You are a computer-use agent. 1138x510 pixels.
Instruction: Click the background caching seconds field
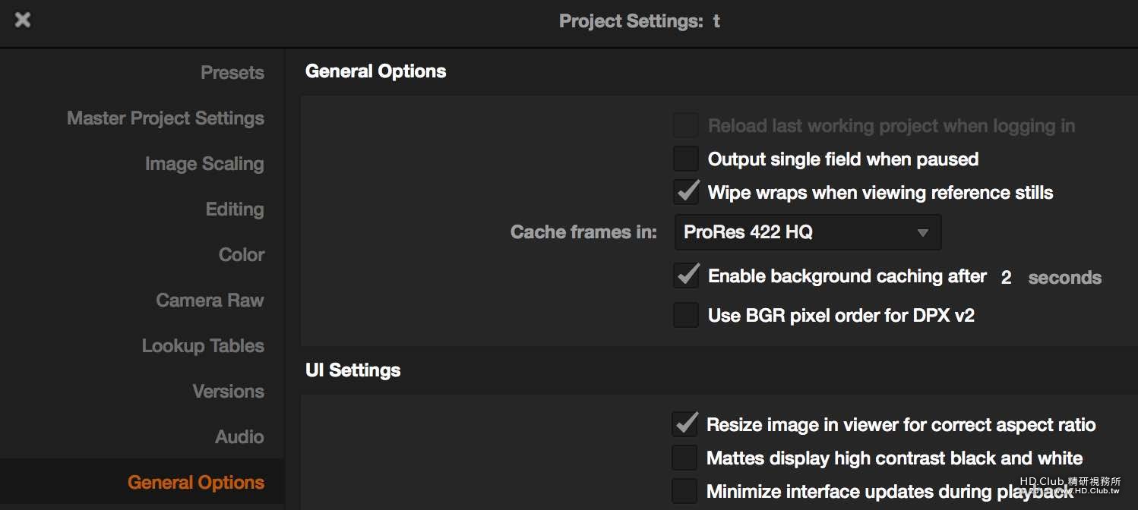(1007, 278)
